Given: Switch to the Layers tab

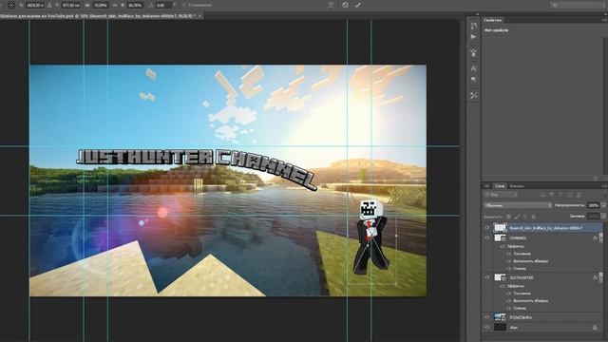Looking at the screenshot, I should [500, 186].
